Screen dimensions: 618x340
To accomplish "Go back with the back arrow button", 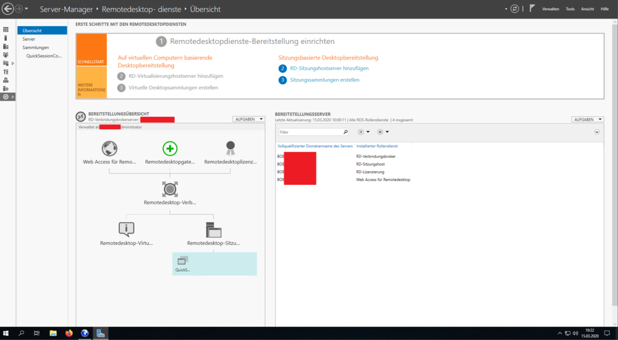I will click(8, 9).
